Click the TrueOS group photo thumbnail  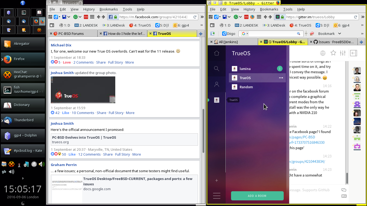(x=83, y=90)
